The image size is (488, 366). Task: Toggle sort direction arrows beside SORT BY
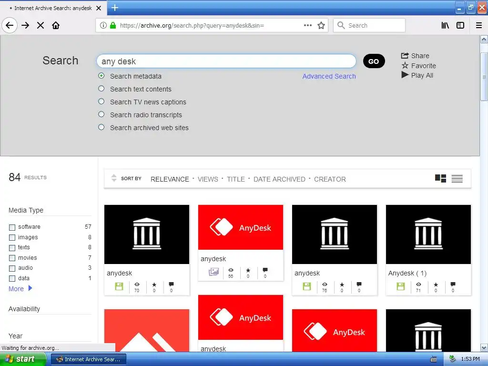pos(114,178)
